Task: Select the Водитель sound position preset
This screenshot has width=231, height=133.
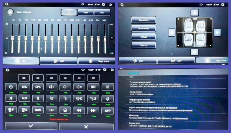Action: 144,20
